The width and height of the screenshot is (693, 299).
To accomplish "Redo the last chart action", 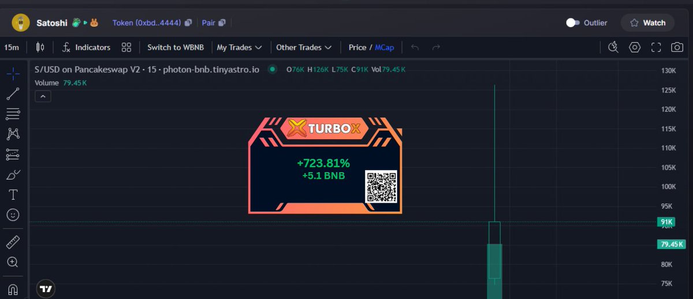I will click(x=436, y=47).
